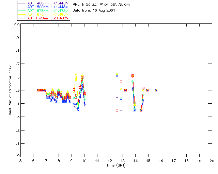Click the x-axis tick label 12

110,161
